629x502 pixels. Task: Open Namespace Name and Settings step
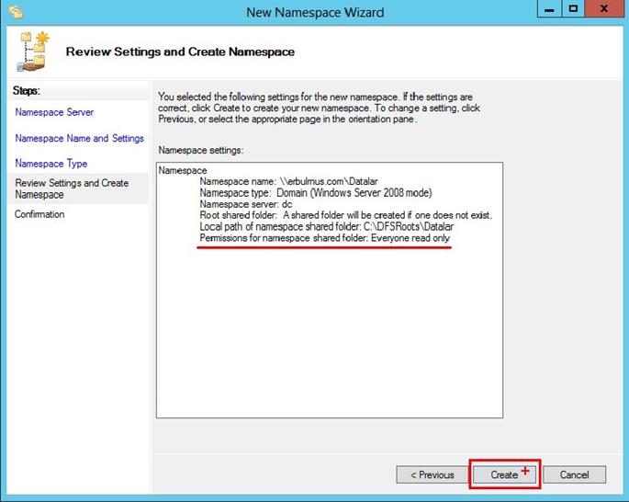click(79, 138)
